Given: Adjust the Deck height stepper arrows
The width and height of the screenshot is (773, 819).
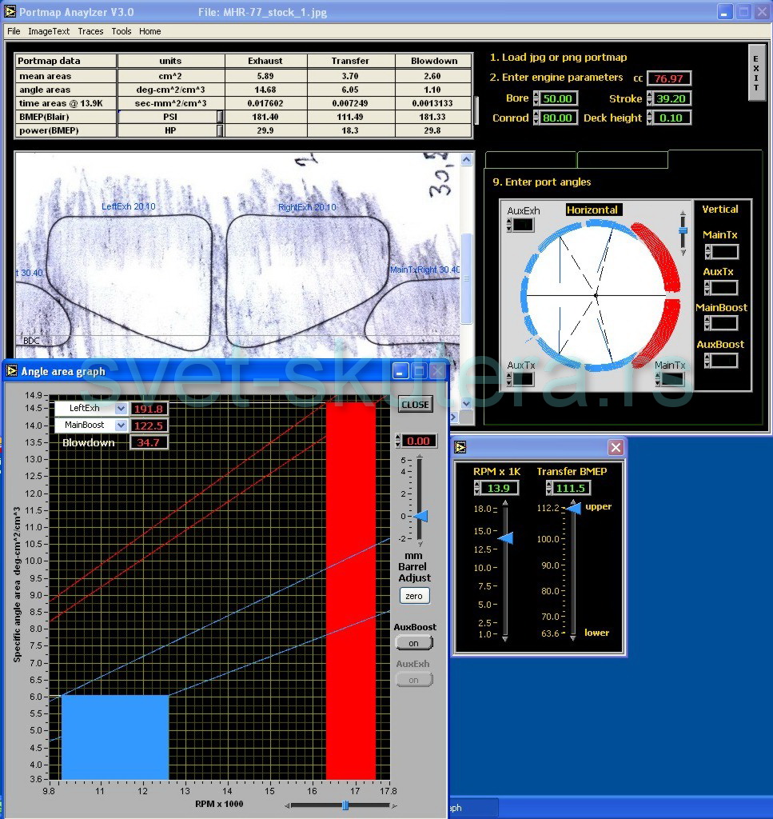Looking at the screenshot, I should click(649, 118).
